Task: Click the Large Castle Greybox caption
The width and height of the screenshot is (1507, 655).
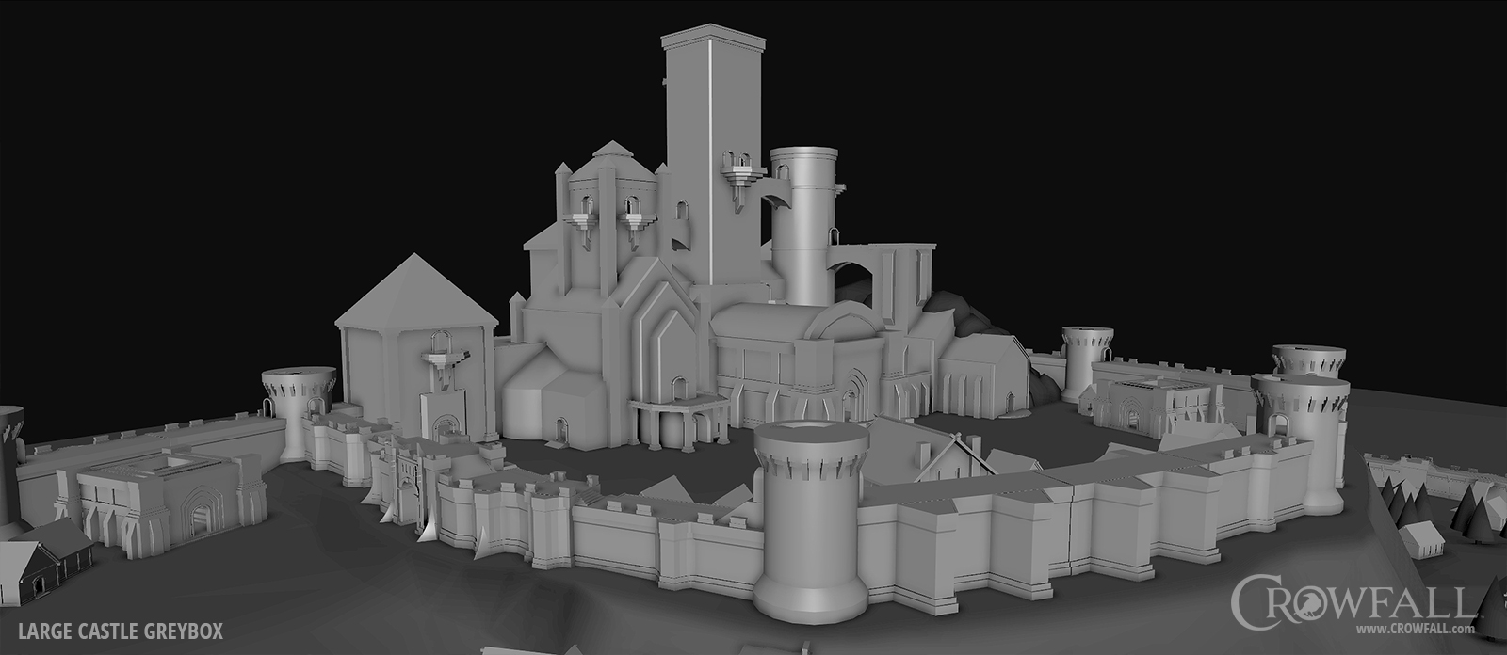Action: pos(121,631)
